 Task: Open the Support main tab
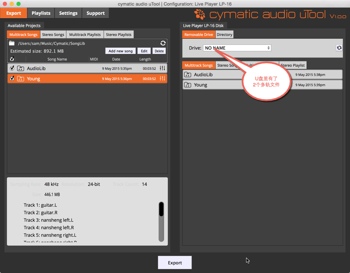(x=96, y=13)
